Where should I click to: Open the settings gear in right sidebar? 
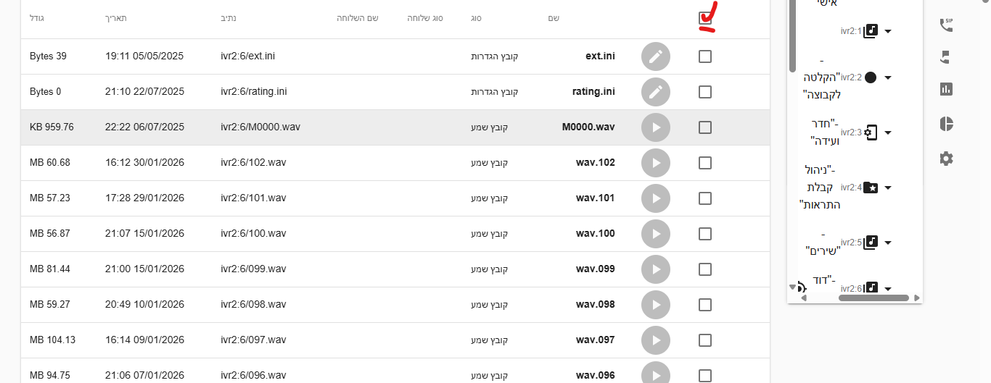click(946, 159)
